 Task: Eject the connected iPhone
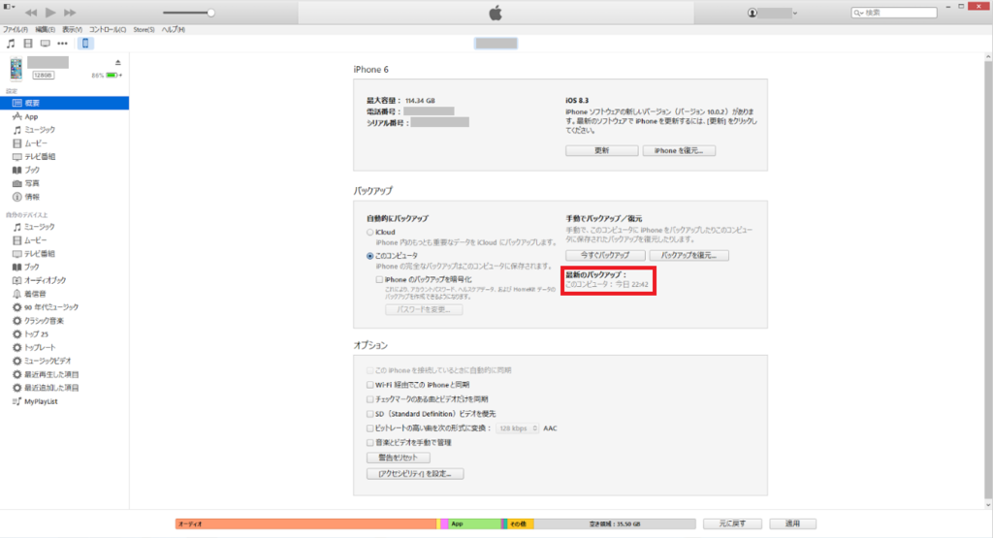point(117,63)
